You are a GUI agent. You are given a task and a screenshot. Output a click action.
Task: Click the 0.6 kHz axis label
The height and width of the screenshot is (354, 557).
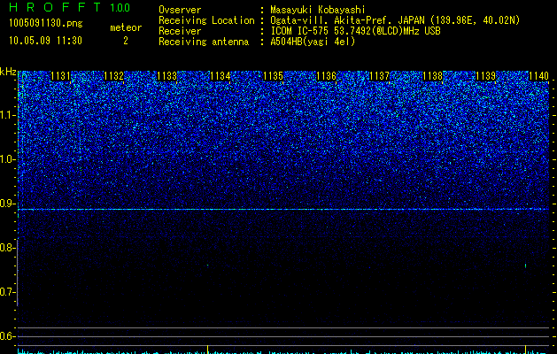tap(8, 336)
